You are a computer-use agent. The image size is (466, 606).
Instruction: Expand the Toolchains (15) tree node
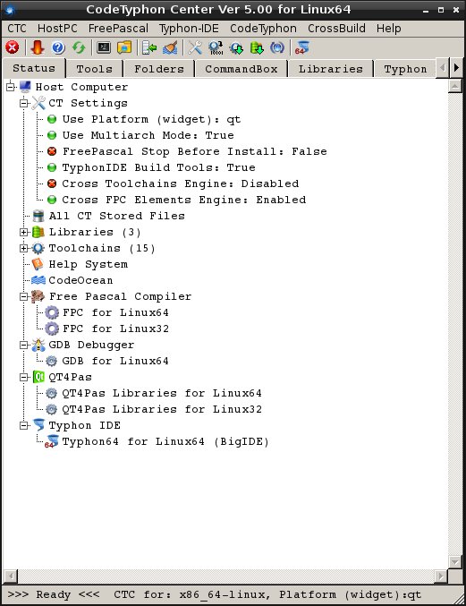pyautogui.click(x=24, y=248)
